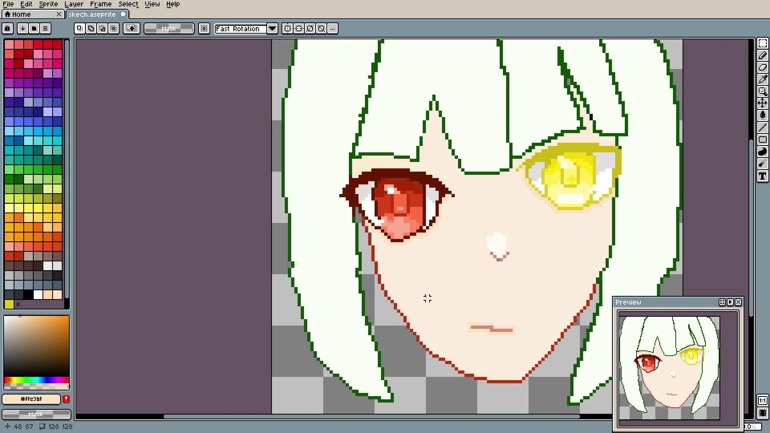Activate the Zoom magnifier tool
The height and width of the screenshot is (433, 770).
point(762,91)
